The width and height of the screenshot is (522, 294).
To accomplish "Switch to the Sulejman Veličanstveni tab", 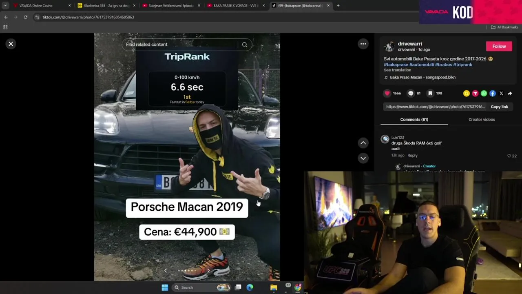I will (171, 6).
